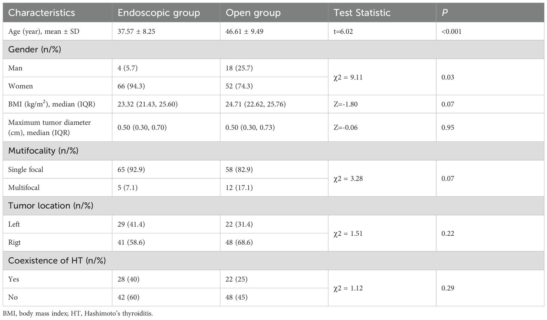Click the BMI and HT abbreviations footnote
Screen dimensions: 547x320
[78, 314]
